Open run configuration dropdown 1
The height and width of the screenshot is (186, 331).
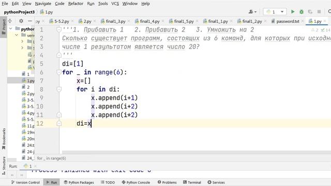point(275,12)
